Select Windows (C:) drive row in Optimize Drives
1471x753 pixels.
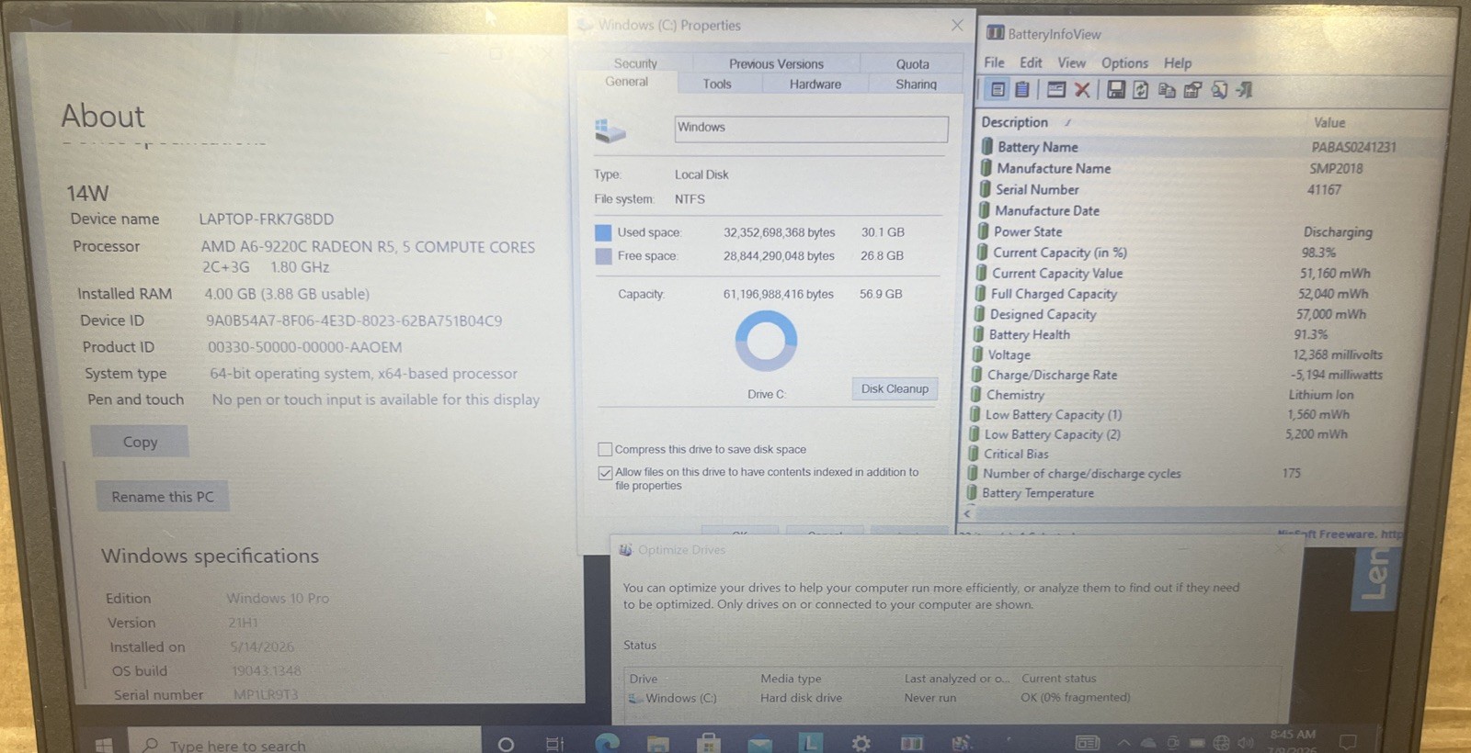[952, 698]
